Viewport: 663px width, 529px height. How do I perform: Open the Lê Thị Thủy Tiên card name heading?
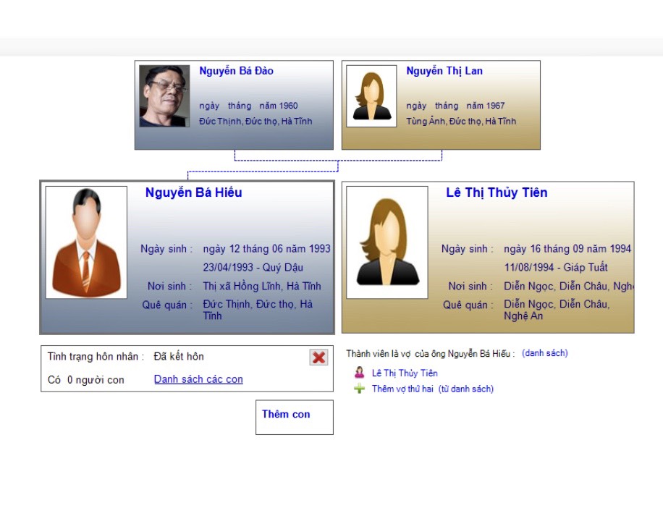497,192
